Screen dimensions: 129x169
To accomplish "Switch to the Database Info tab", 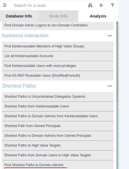I will click(x=19, y=16).
